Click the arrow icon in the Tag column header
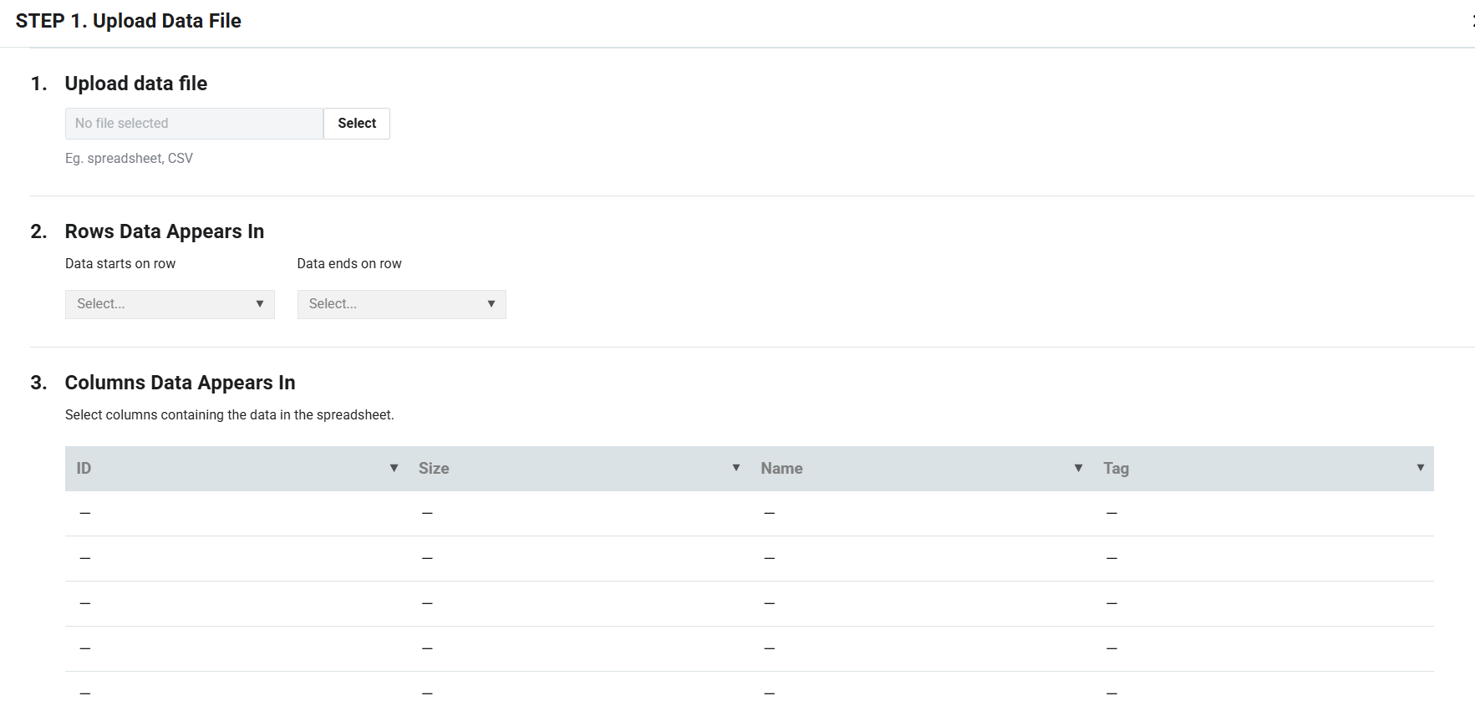 click(x=1420, y=468)
